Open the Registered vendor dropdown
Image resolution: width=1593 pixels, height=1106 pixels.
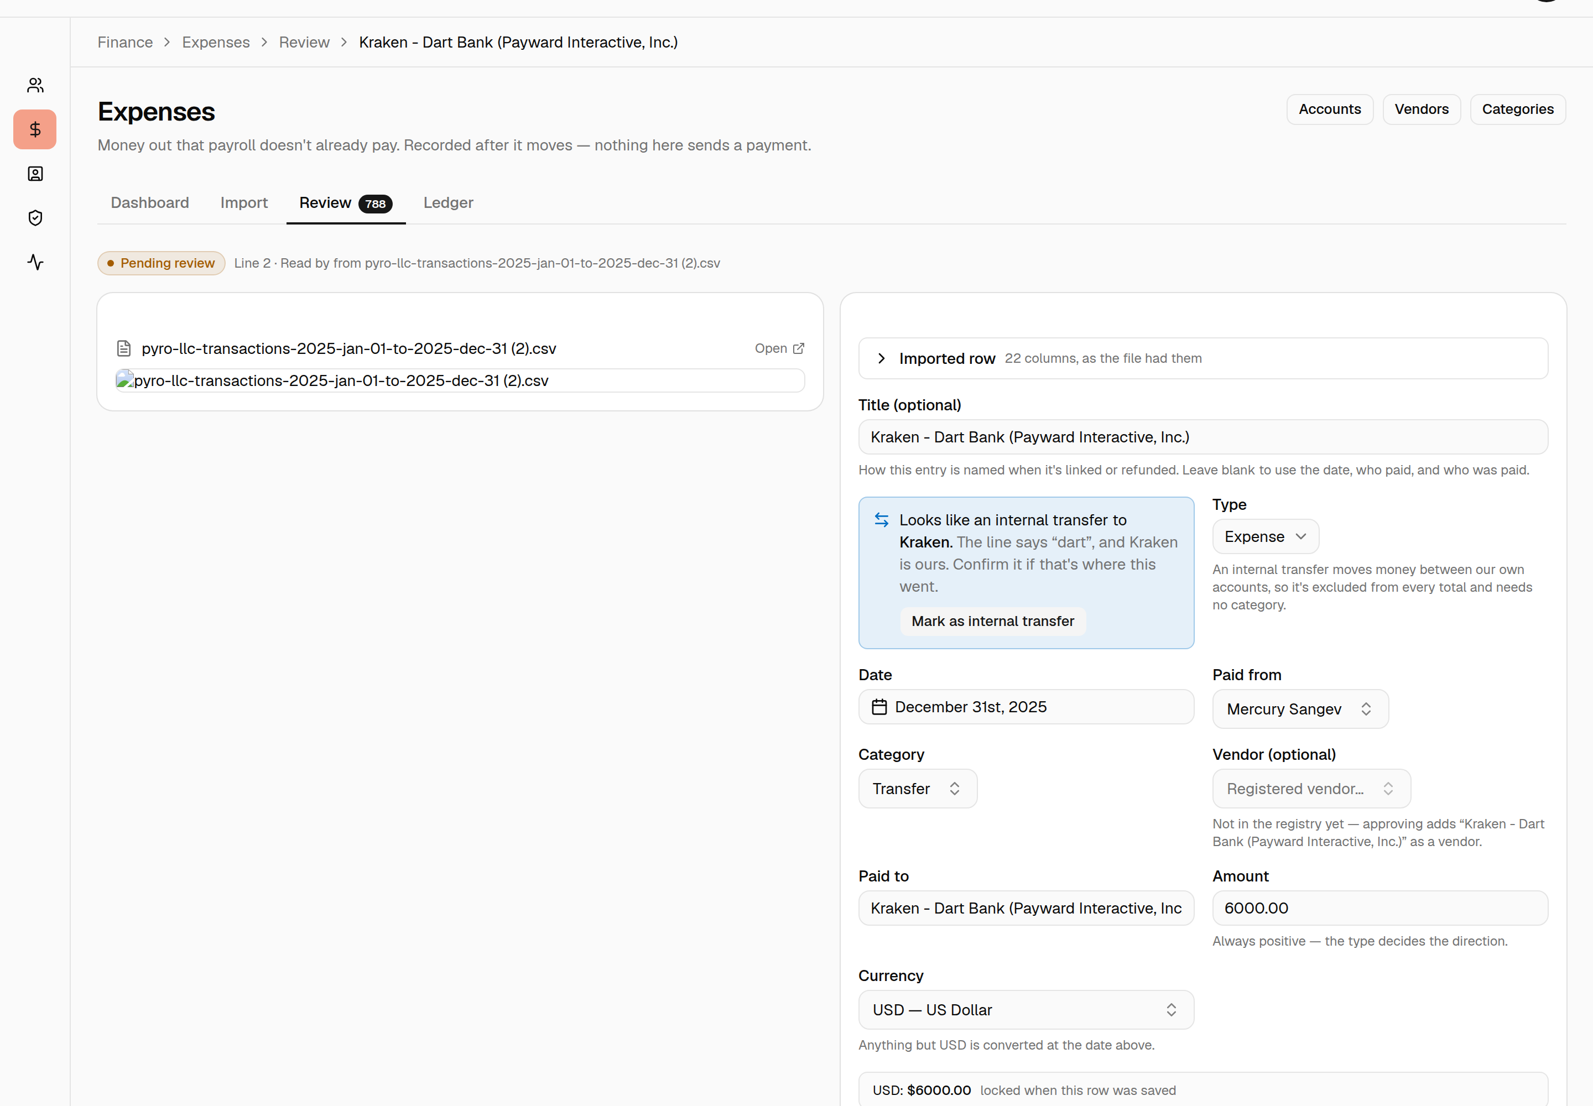(x=1311, y=789)
